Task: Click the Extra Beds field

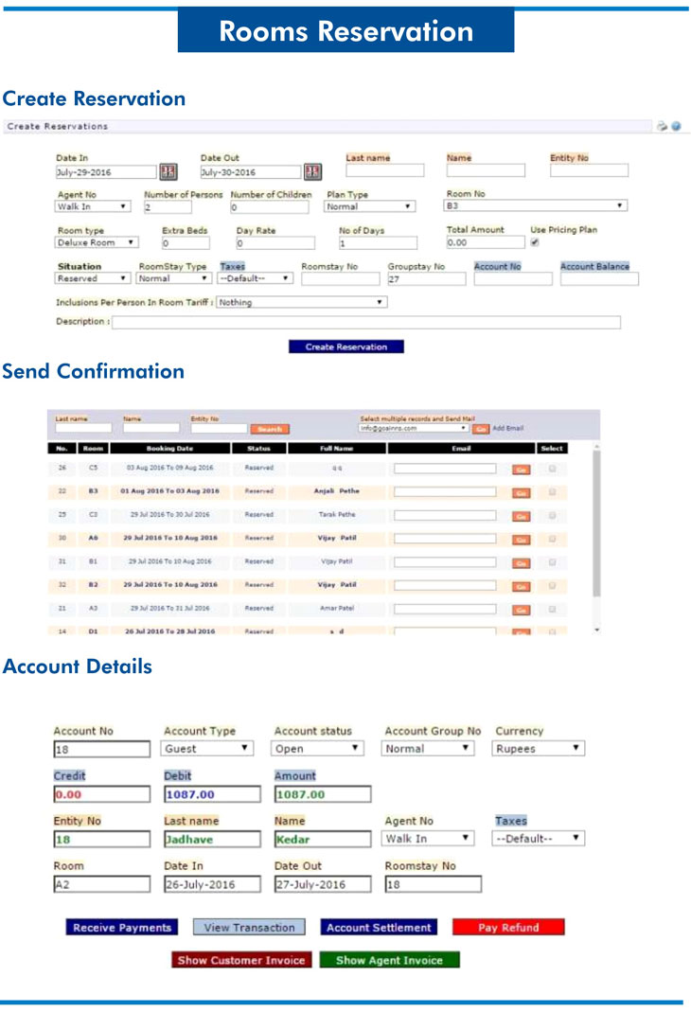Action: [x=186, y=243]
